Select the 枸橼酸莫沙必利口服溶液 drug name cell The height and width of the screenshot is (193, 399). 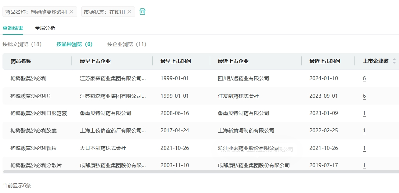(38, 113)
